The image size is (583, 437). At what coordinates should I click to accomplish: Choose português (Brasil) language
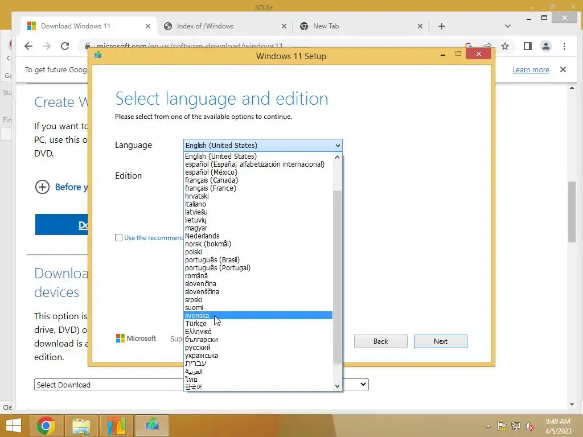tap(258, 260)
